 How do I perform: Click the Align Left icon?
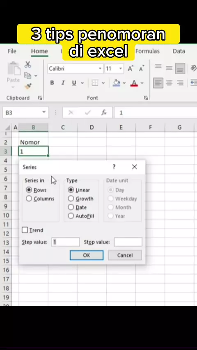(158, 83)
